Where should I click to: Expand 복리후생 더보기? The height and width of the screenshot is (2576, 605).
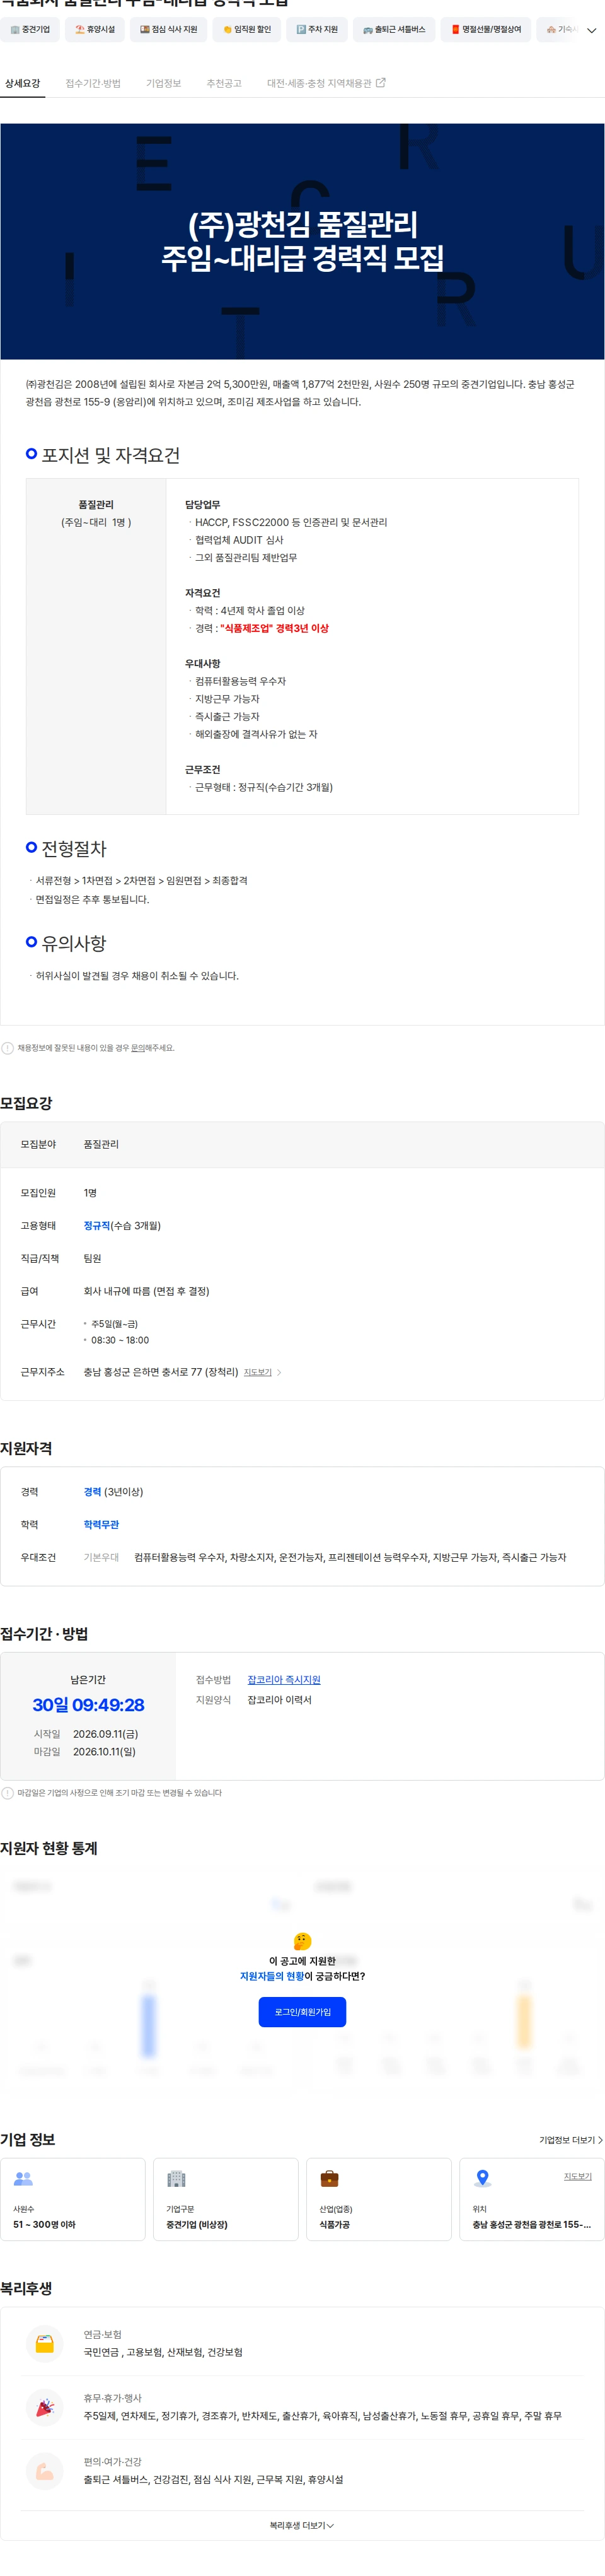click(302, 2526)
